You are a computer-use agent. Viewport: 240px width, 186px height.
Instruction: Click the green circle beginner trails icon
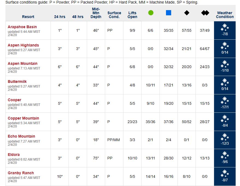click(x=150, y=13)
